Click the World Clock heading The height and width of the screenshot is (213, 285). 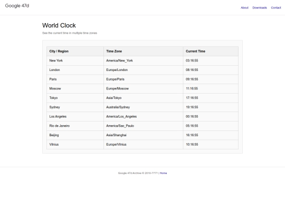pyautogui.click(x=59, y=25)
